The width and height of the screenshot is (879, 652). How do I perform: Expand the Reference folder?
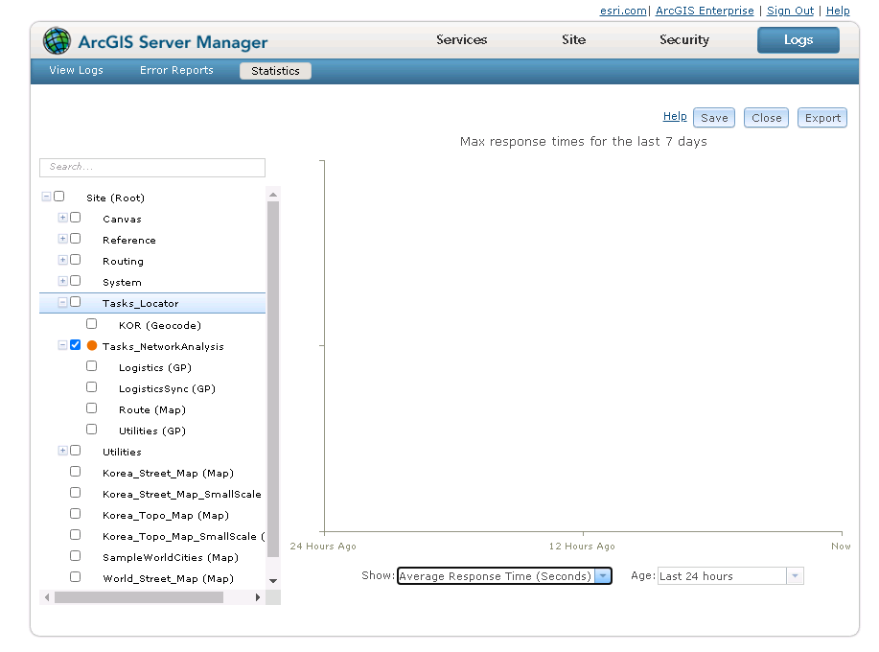(63, 239)
